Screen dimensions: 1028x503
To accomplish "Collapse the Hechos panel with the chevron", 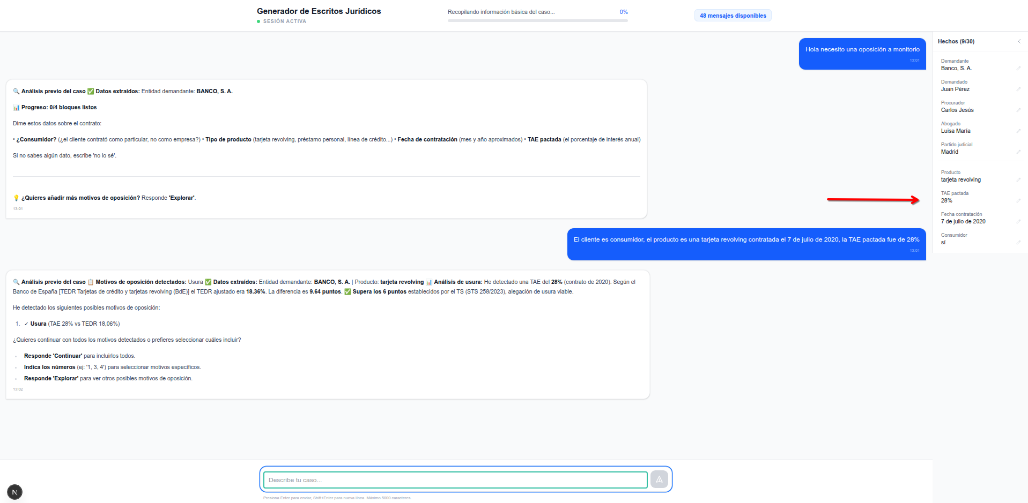I will (x=1019, y=41).
